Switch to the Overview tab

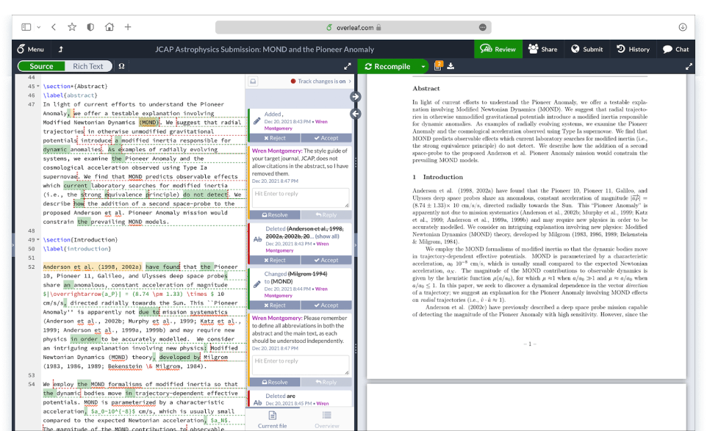(327, 419)
